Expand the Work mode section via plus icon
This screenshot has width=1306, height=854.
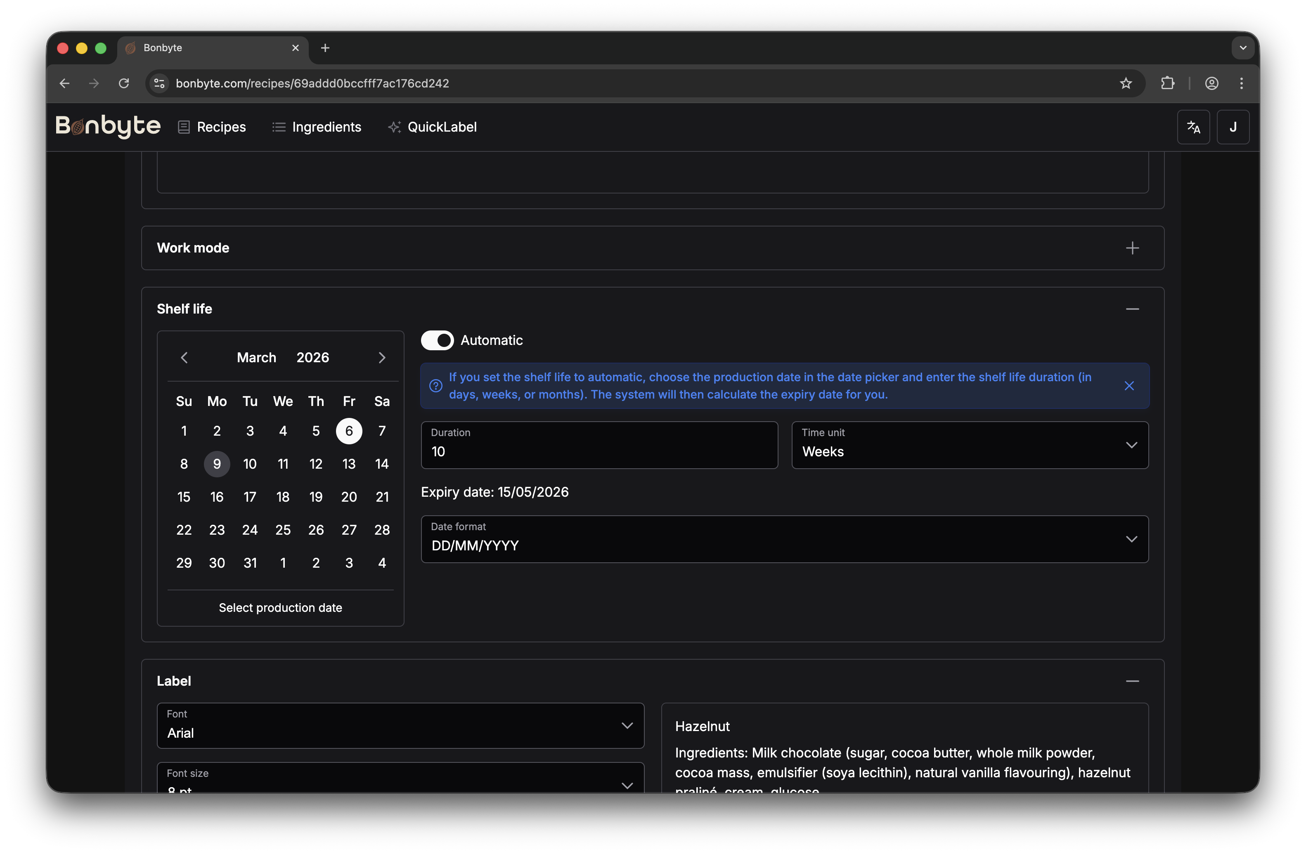(x=1133, y=248)
